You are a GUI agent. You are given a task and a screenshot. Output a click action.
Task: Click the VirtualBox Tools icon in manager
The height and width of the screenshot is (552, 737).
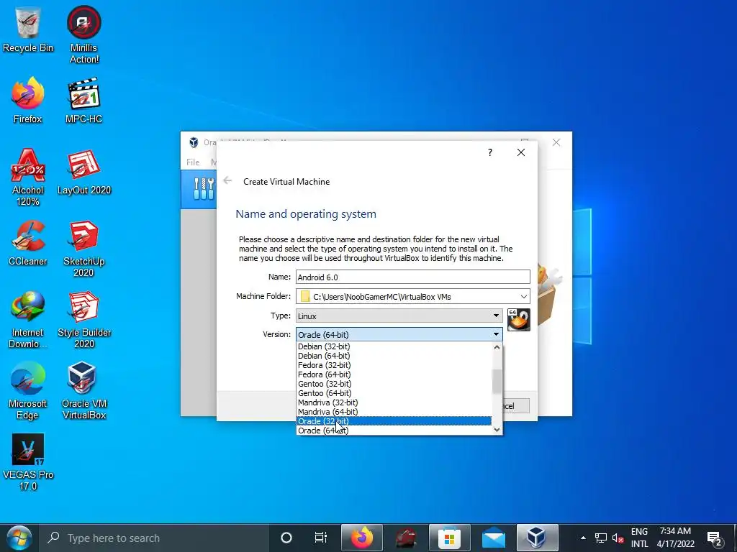[x=203, y=189]
